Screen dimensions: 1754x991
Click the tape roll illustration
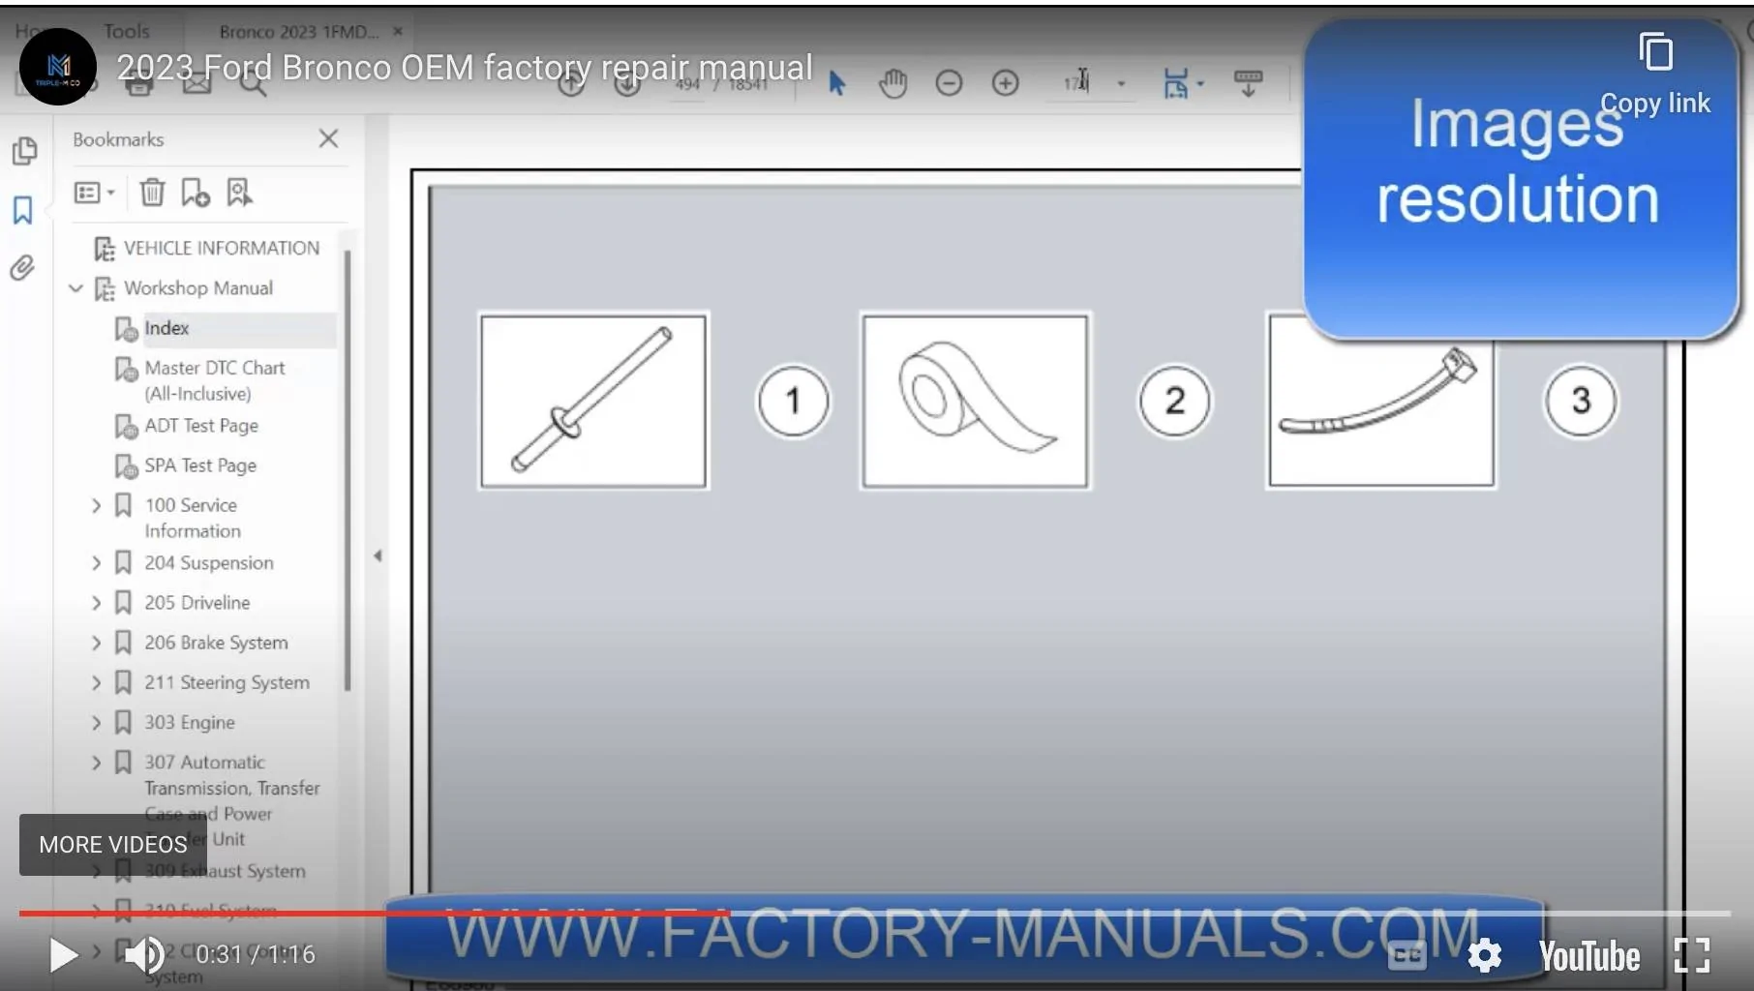tap(975, 400)
